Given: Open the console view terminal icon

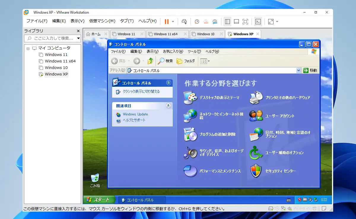Looking at the screenshot, I should pos(258,21).
